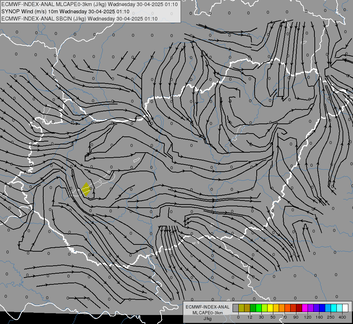Click the gray swatch in the legend
353x324 pixels.
click(235, 308)
